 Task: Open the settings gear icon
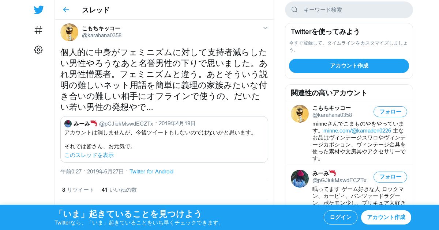38,50
